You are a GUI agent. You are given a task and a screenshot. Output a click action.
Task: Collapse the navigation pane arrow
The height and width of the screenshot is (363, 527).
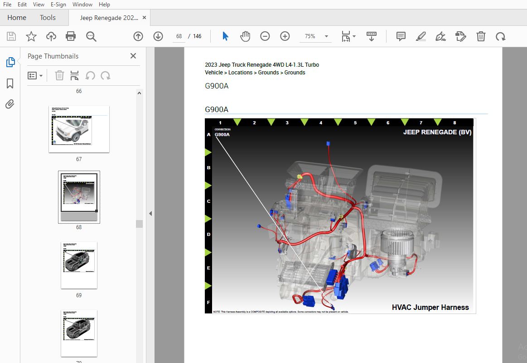150,213
